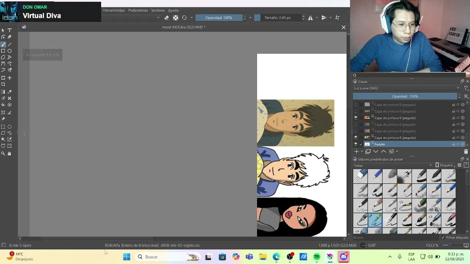This screenshot has height=264, width=470.
Task: Move the layer up with up chevron
Action: click(x=383, y=151)
